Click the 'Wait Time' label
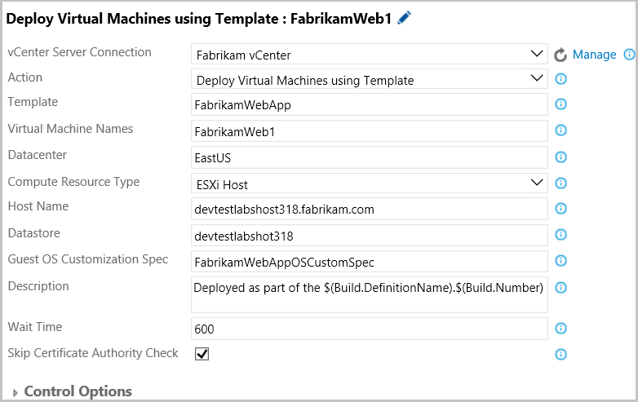 coord(35,327)
